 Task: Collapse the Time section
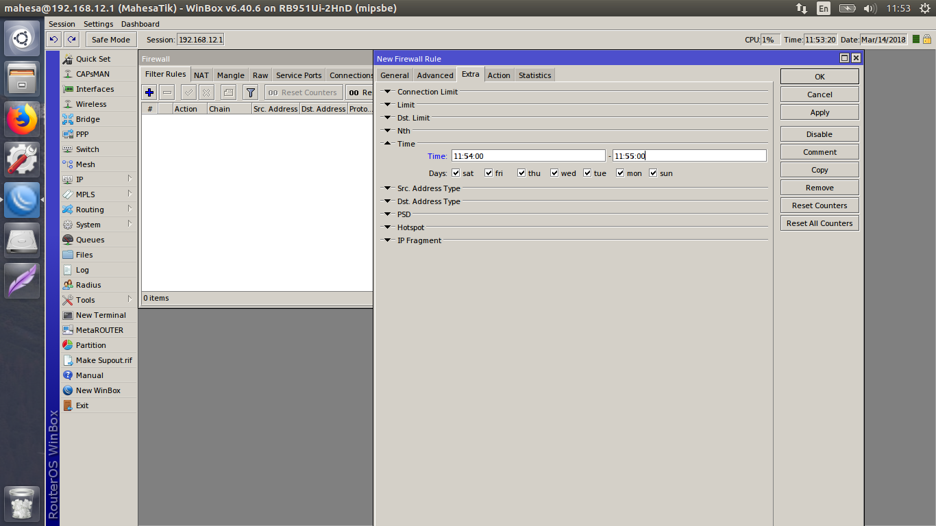point(387,144)
